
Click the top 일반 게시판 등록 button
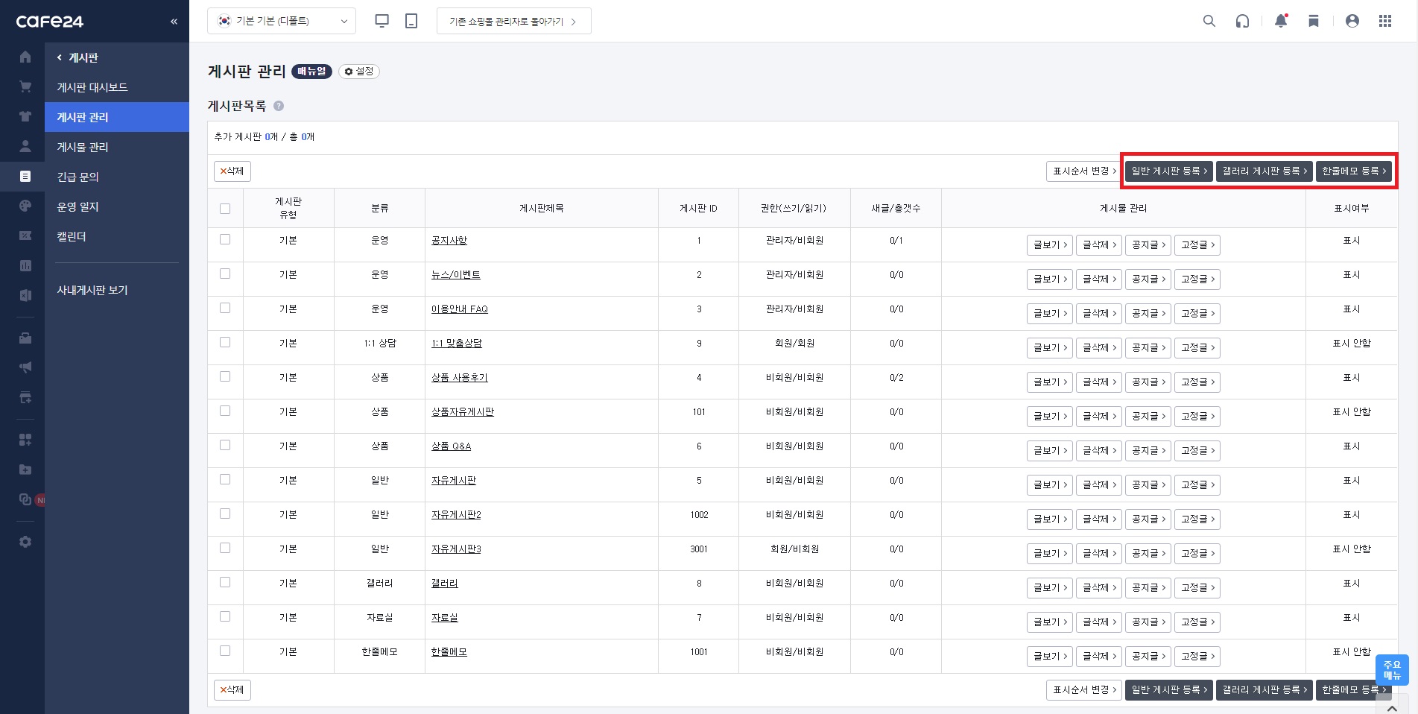tap(1169, 171)
